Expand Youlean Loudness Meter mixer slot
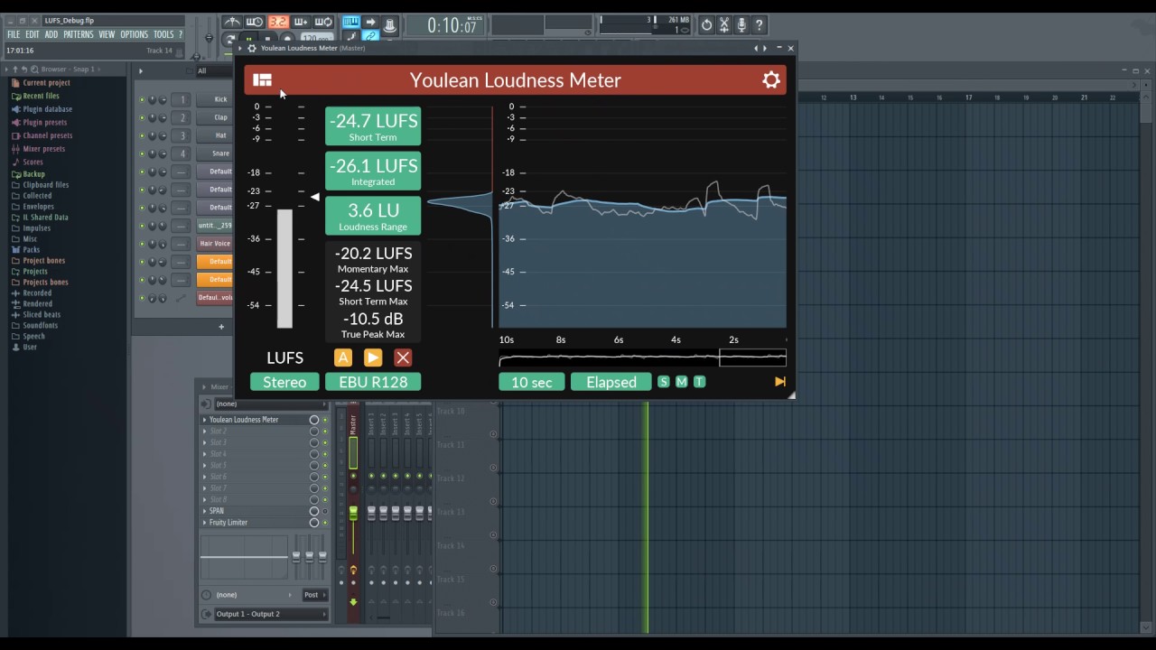The height and width of the screenshot is (650, 1156). click(x=205, y=420)
